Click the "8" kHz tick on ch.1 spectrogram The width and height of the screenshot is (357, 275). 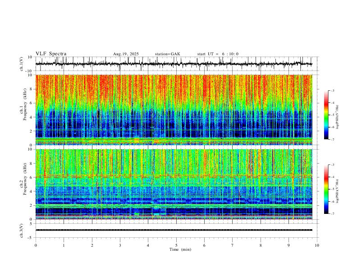(32, 89)
